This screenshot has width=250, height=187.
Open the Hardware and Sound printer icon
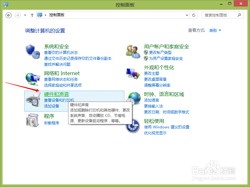click(33, 100)
